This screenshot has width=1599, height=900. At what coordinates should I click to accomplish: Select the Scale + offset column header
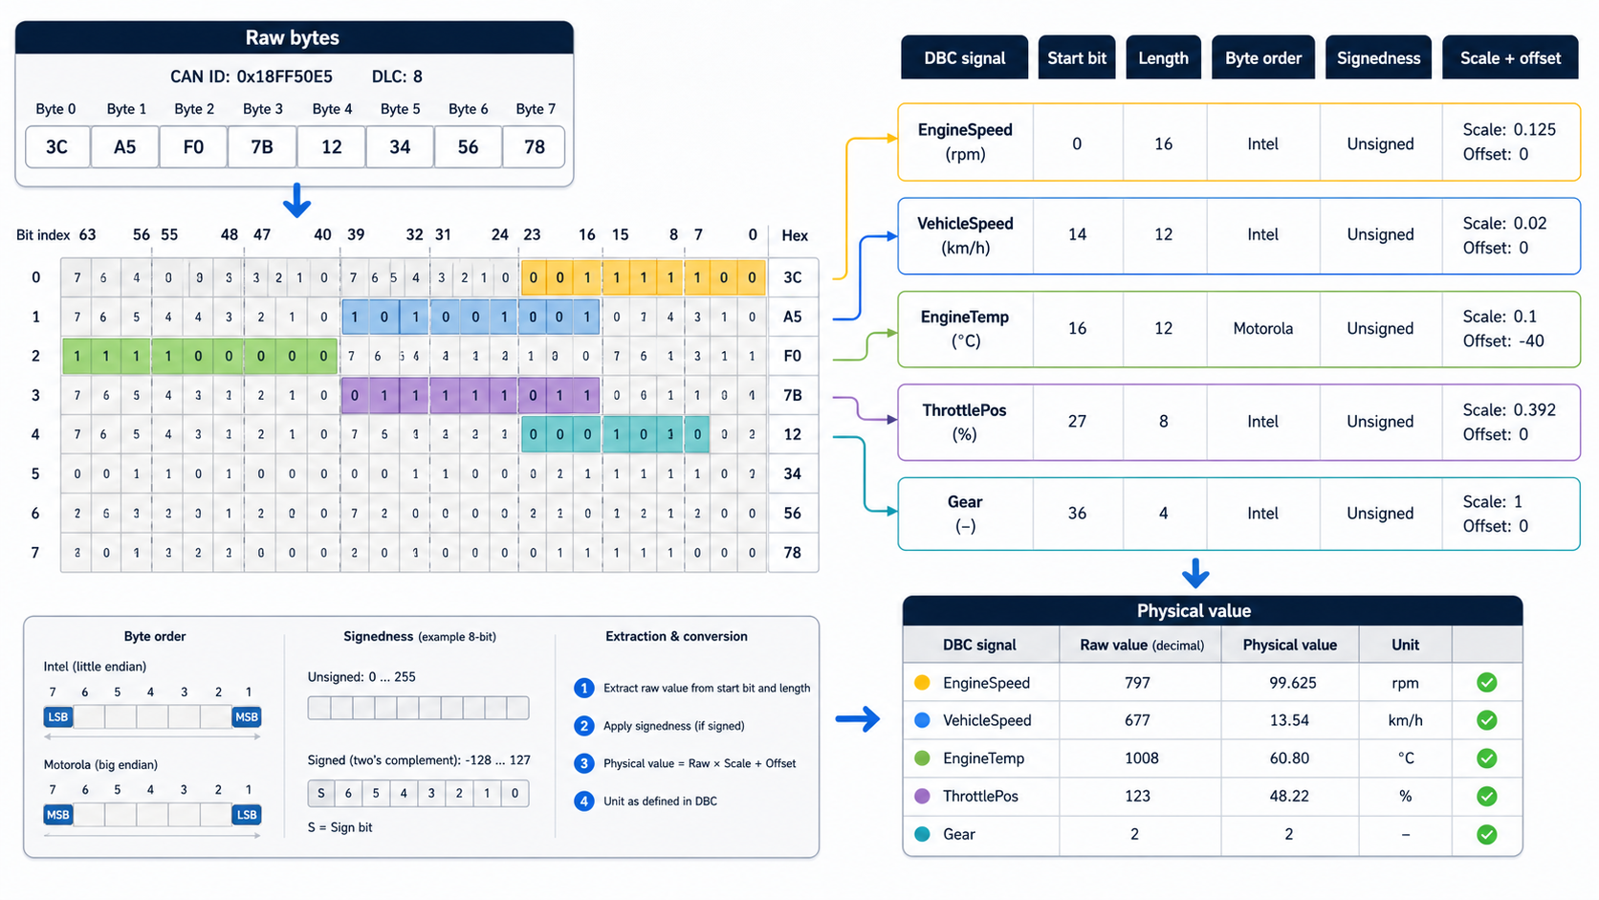click(x=1510, y=58)
